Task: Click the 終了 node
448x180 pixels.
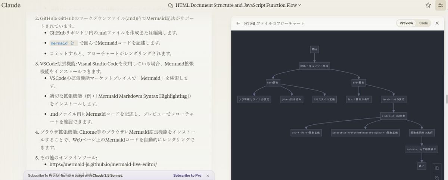Action: [421, 166]
